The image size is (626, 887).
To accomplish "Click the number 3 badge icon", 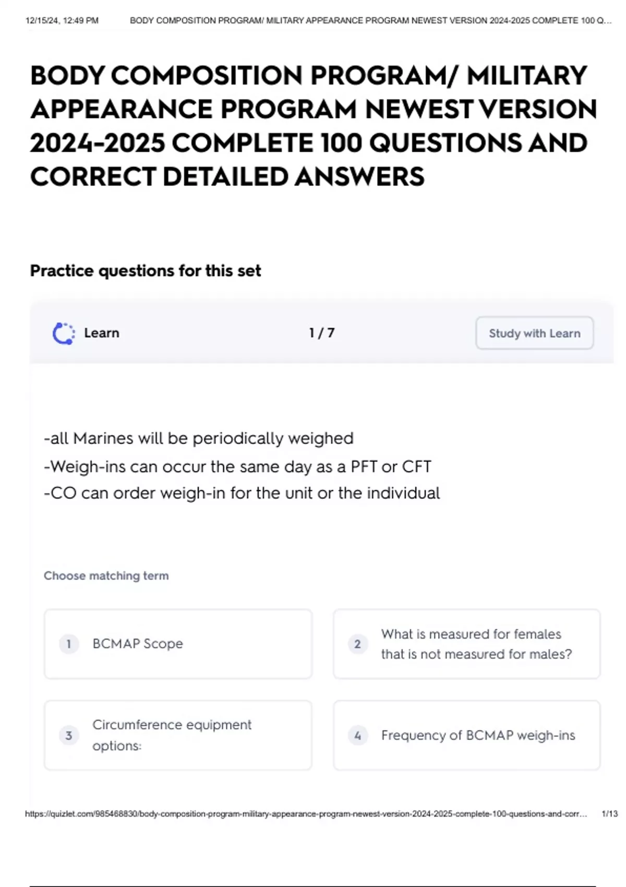I will [x=68, y=736].
